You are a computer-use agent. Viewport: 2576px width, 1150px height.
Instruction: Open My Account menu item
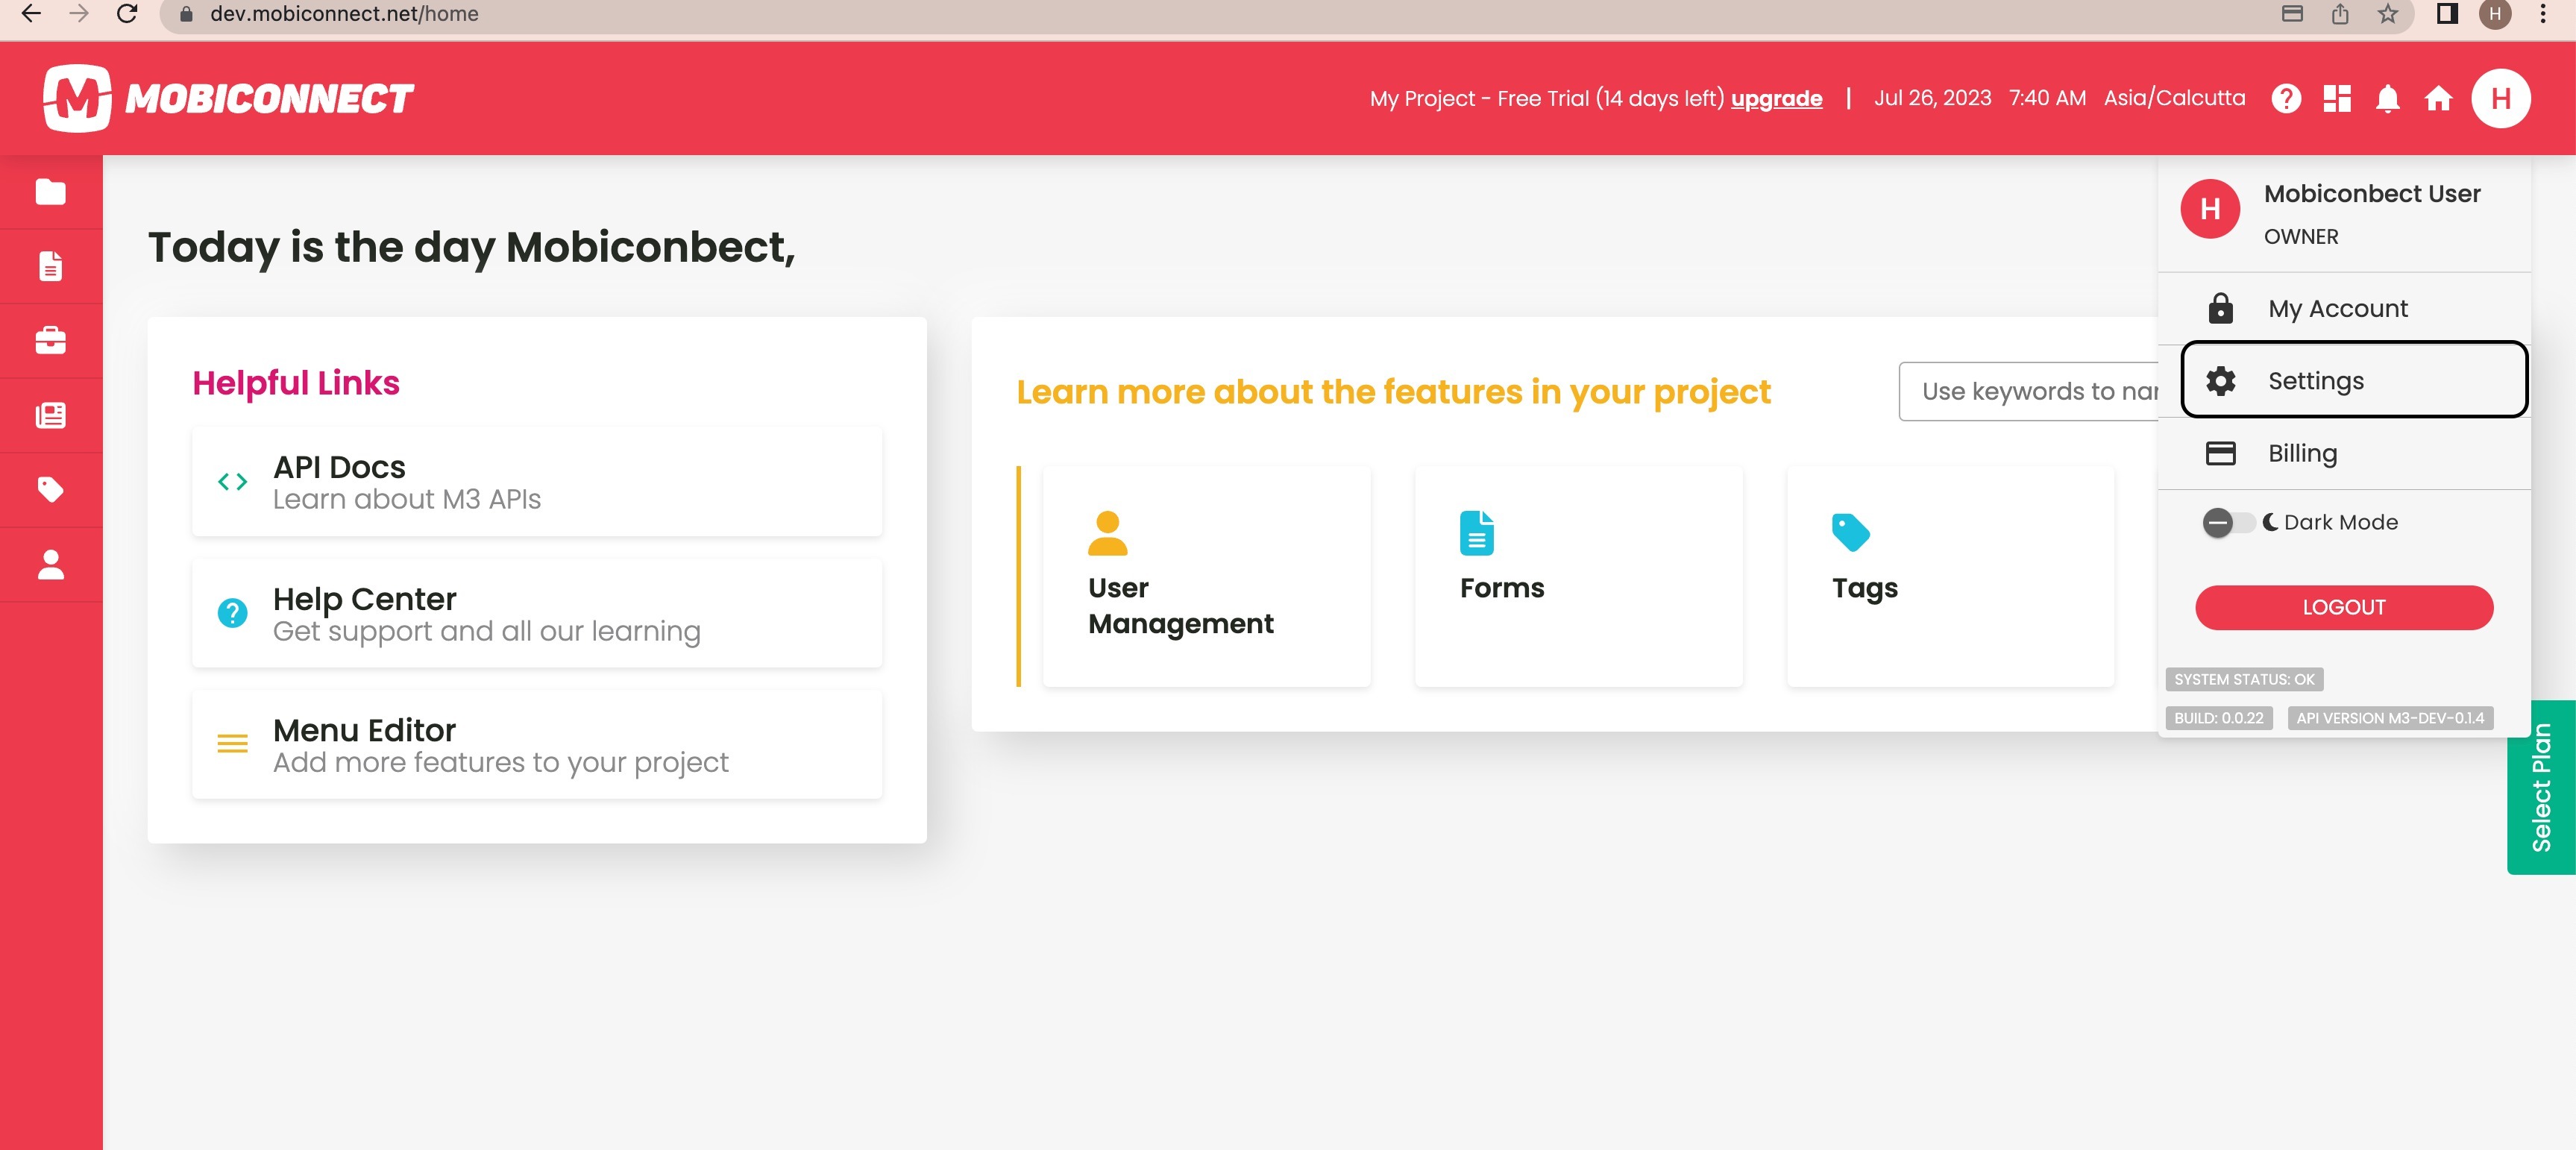tap(2344, 308)
